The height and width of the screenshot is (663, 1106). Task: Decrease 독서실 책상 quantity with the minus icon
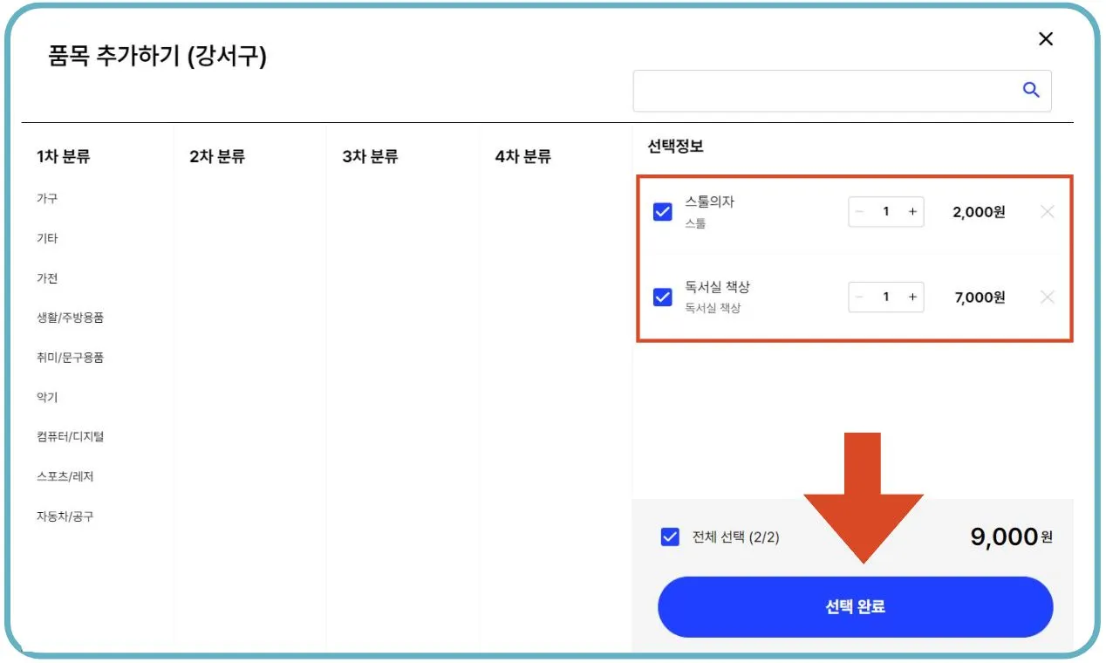pyautogui.click(x=860, y=297)
